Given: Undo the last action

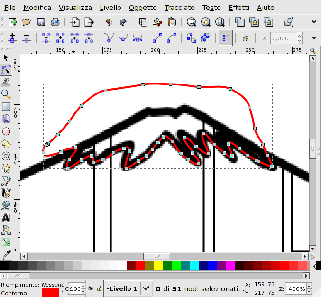Looking at the screenshot, I should pos(109,22).
